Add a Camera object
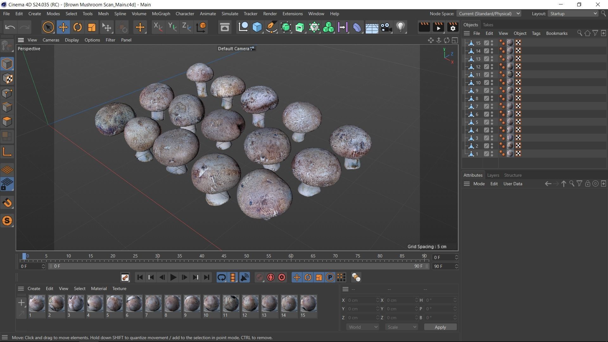Viewport: 608px width, 342px height. pyautogui.click(x=386, y=27)
